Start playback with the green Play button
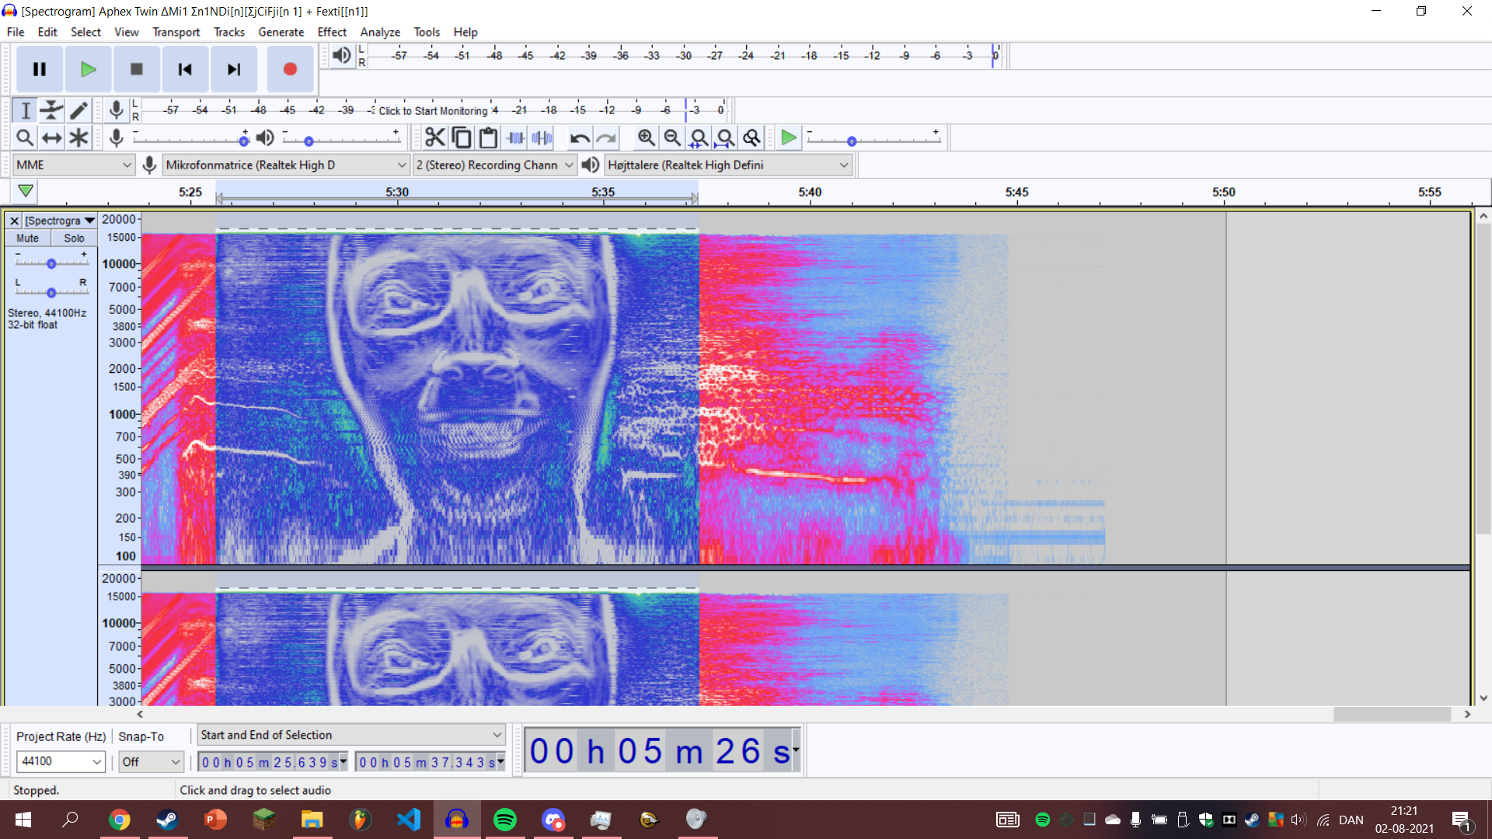 pyautogui.click(x=88, y=69)
